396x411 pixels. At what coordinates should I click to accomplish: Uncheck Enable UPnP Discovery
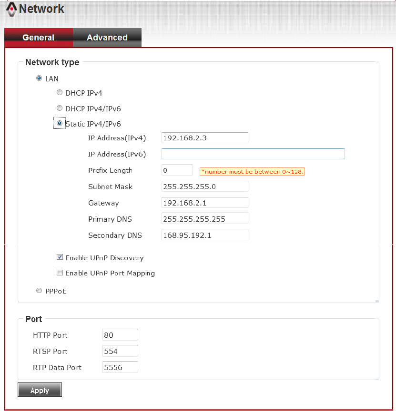pyautogui.click(x=60, y=257)
